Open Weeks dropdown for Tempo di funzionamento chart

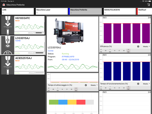(146, 84)
